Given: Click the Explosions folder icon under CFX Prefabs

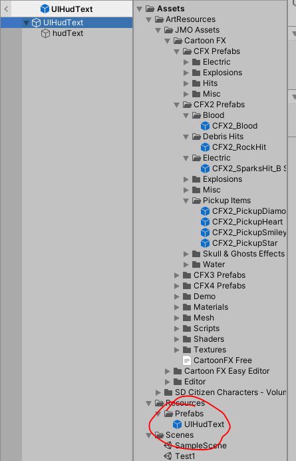Looking at the screenshot, I should (196, 73).
